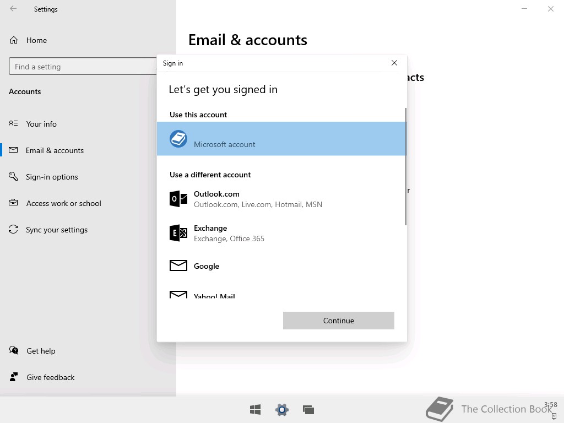Click the back arrow in Settings header
This screenshot has width=564, height=423.
click(x=13, y=9)
